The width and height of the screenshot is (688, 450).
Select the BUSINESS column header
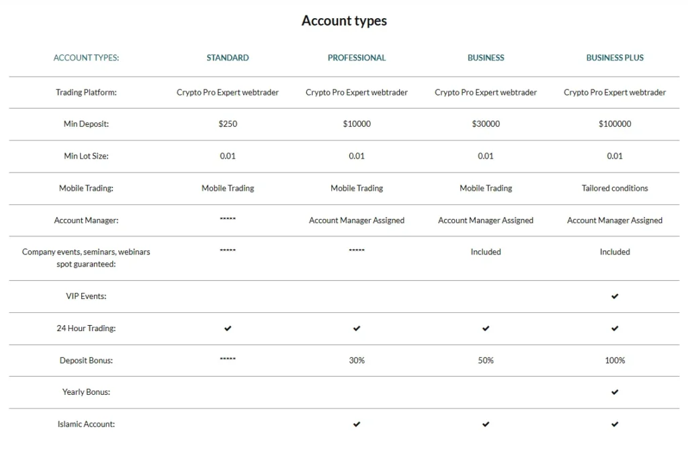point(486,58)
